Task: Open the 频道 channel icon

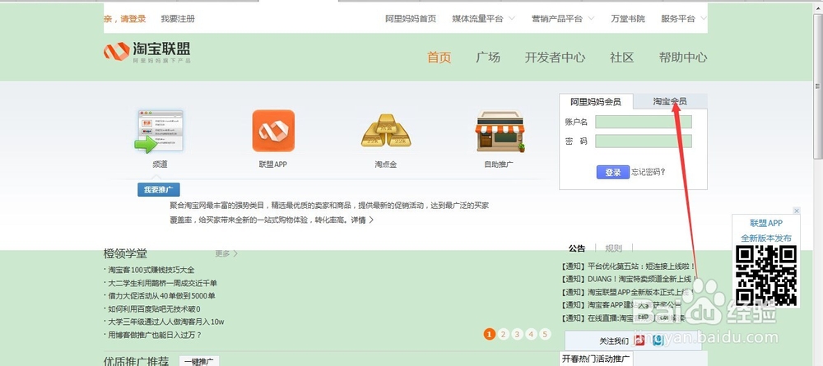Action: pyautogui.click(x=160, y=131)
